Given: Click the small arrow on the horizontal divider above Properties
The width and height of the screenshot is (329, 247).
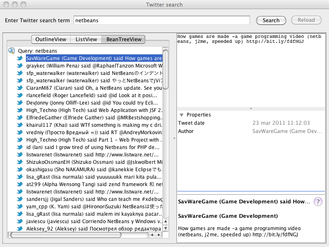Looking at the screenshot, I should pyautogui.click(x=251, y=109).
